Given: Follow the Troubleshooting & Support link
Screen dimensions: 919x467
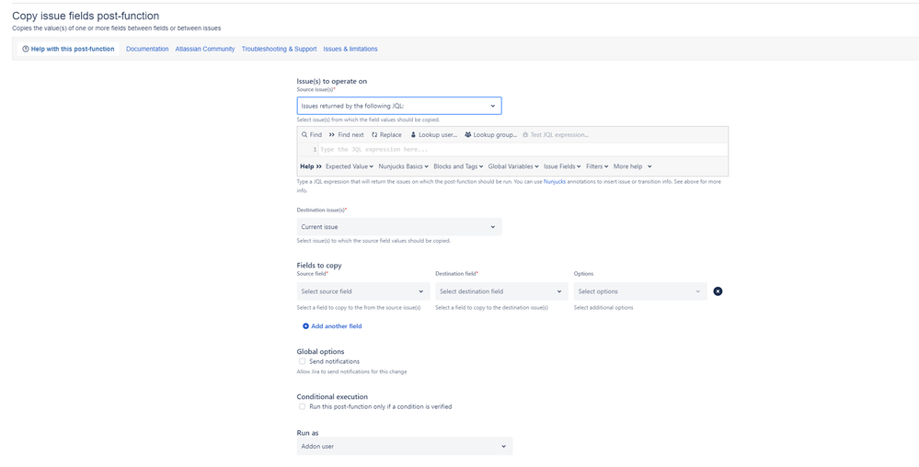Looking at the screenshot, I should (279, 50).
